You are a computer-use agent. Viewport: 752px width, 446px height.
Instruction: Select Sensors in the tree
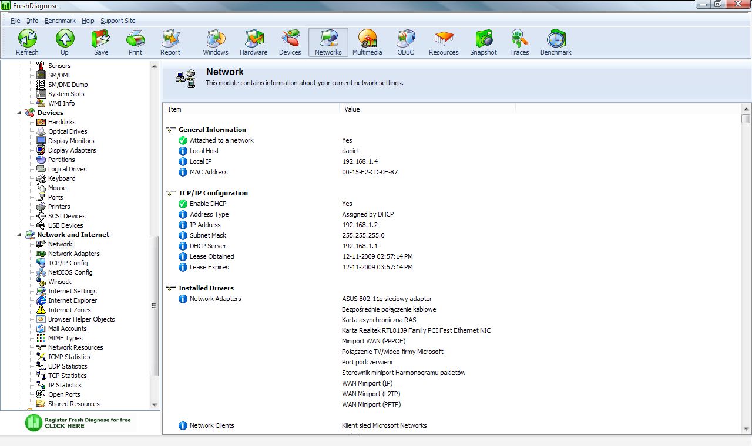point(59,66)
